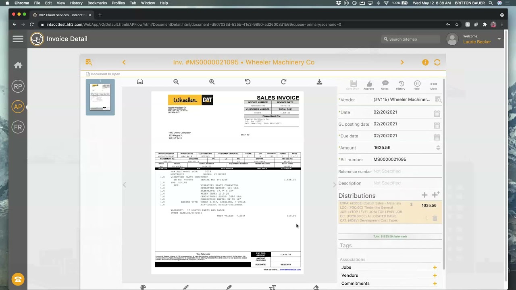This screenshot has height=290, width=516.
Task: Go to previous invoice arrow
Action: (x=124, y=62)
